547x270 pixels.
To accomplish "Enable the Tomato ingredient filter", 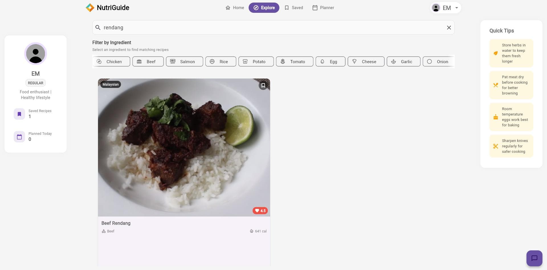I will [283, 61].
